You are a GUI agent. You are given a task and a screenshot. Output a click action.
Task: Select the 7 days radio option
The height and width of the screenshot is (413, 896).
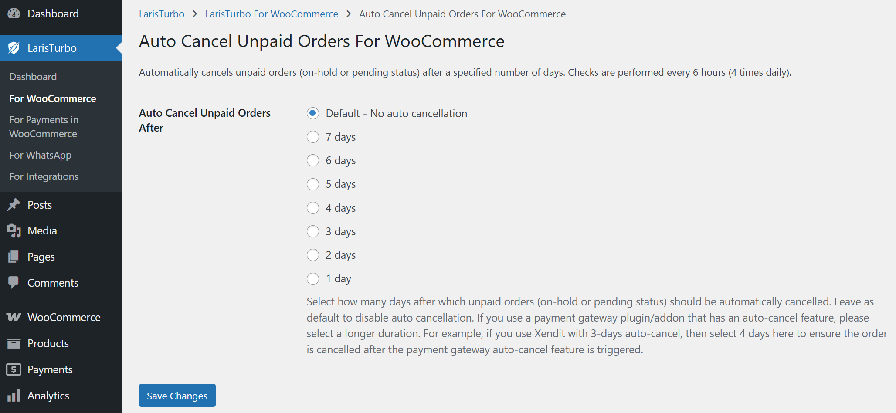point(313,137)
